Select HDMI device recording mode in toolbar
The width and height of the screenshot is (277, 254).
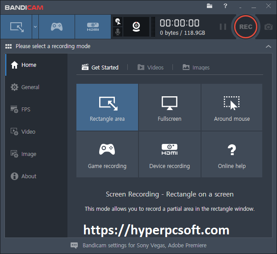tap(93, 27)
